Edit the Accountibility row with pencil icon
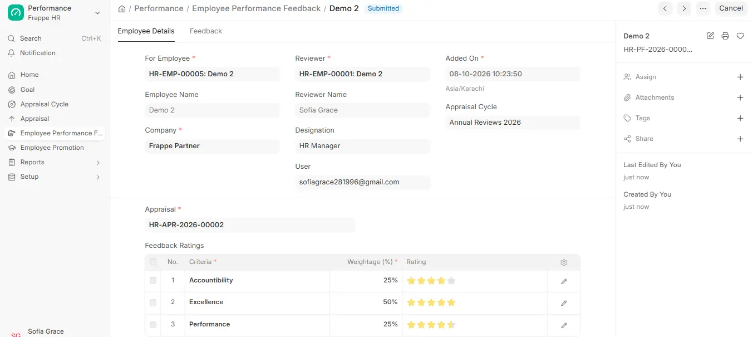The image size is (753, 337). coord(564,281)
